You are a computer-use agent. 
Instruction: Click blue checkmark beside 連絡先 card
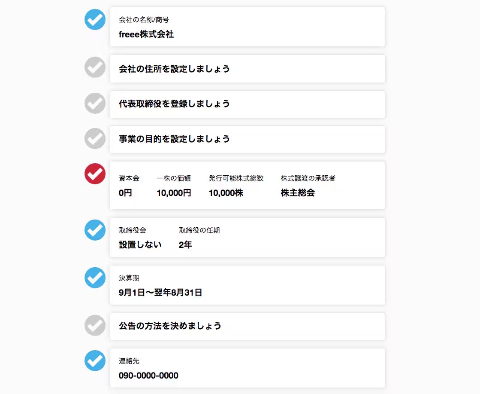[95, 360]
